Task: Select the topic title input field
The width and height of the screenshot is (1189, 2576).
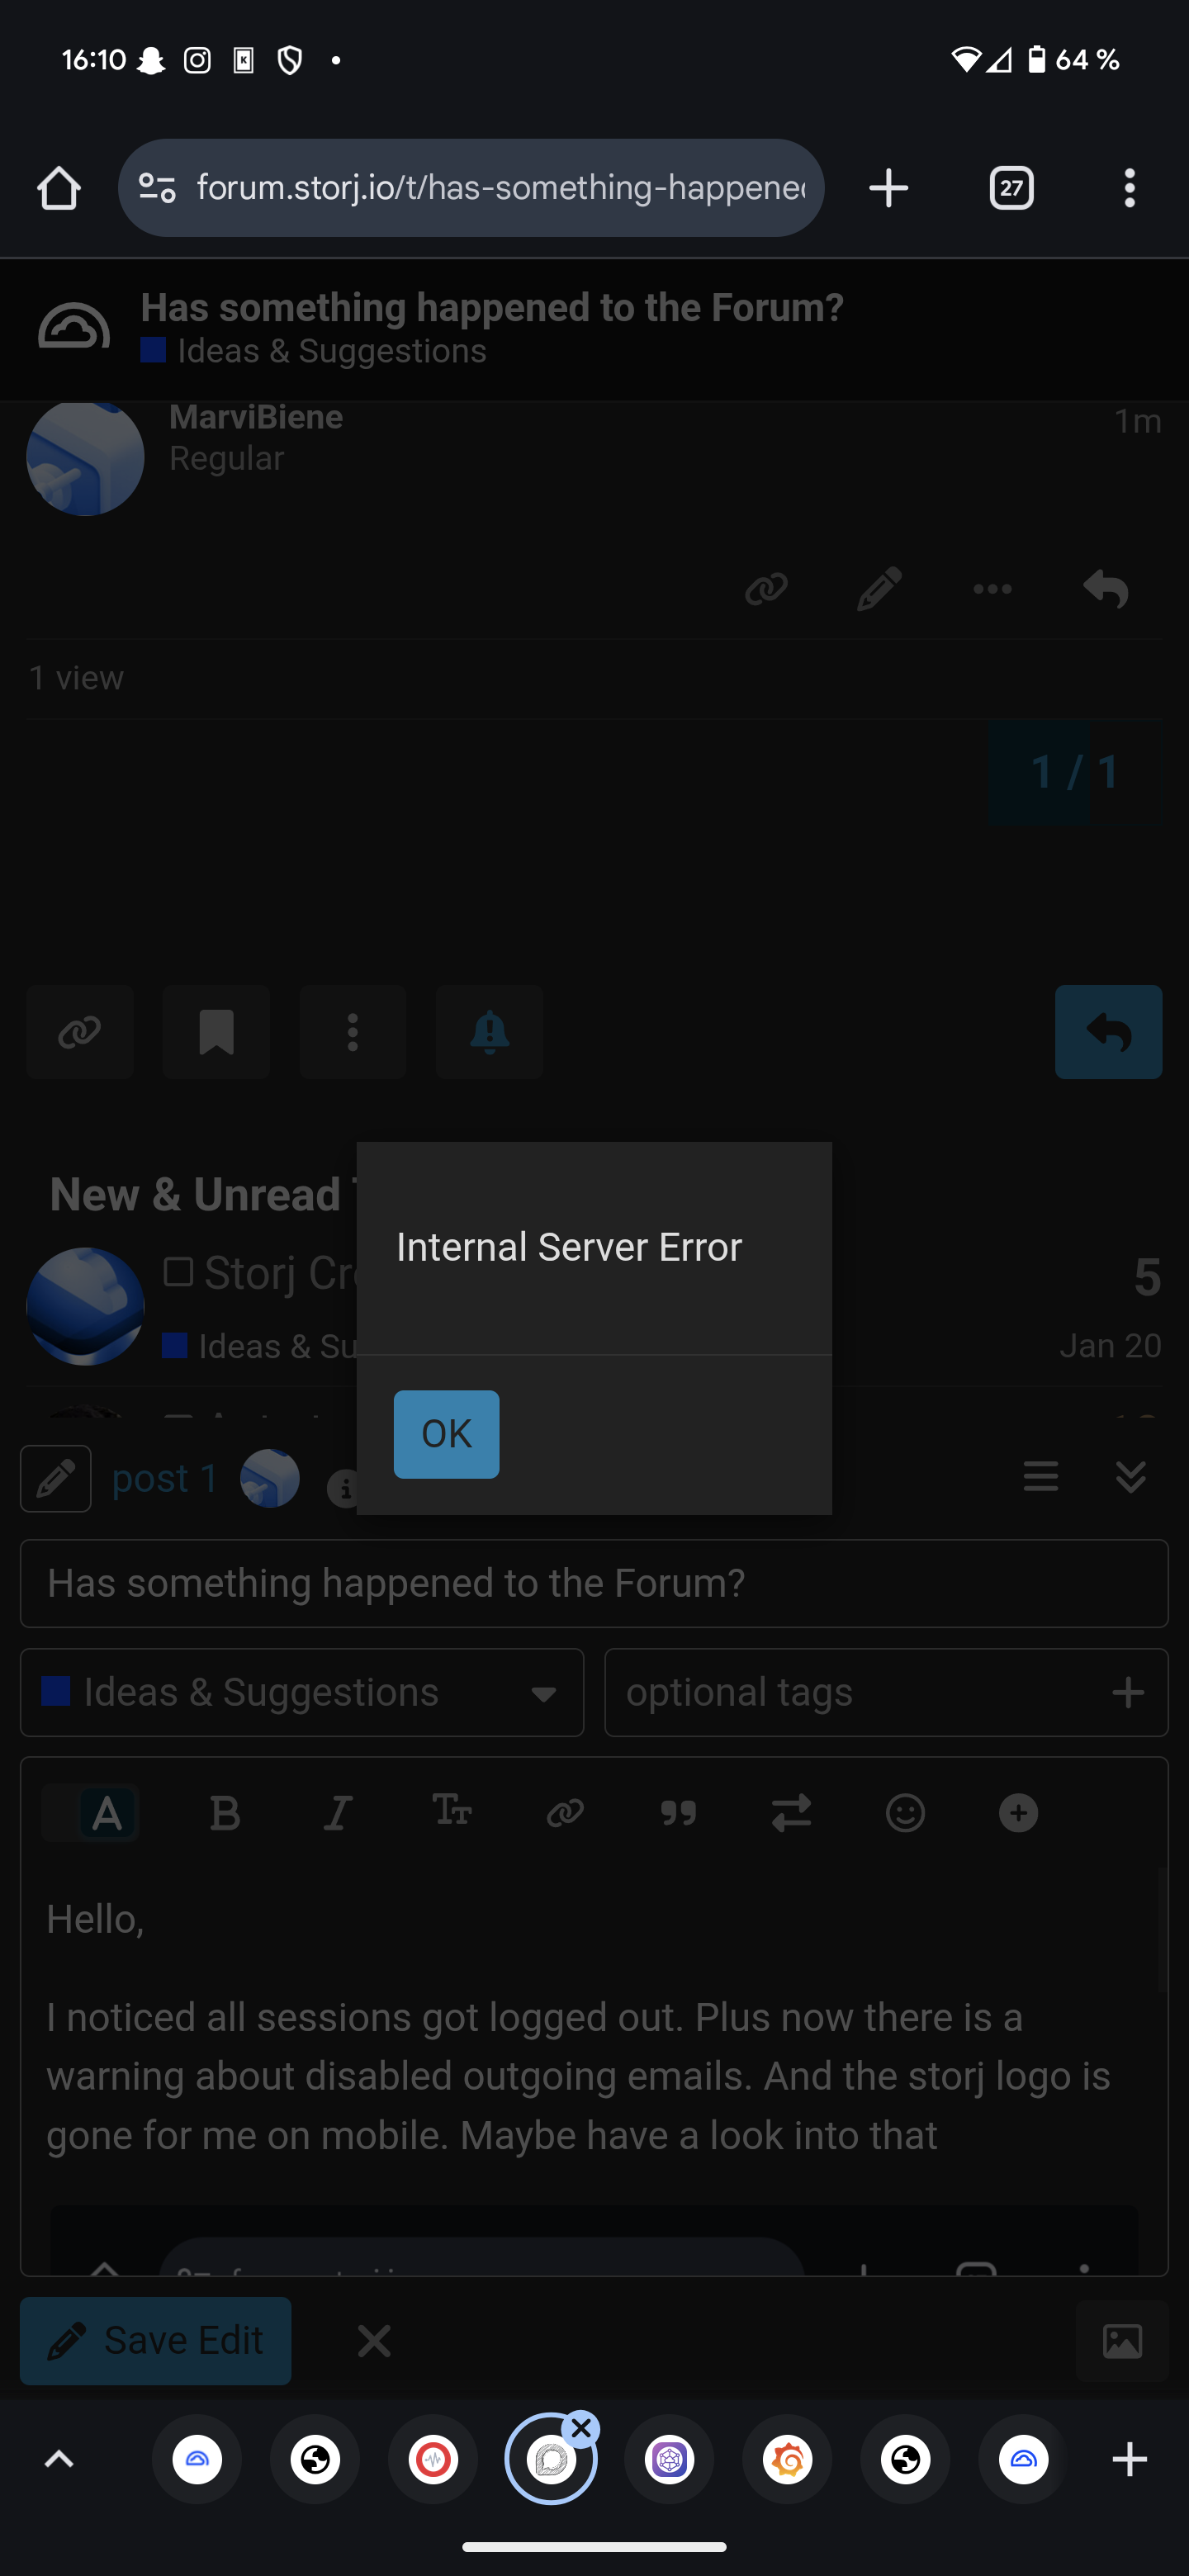Action: (x=594, y=1583)
